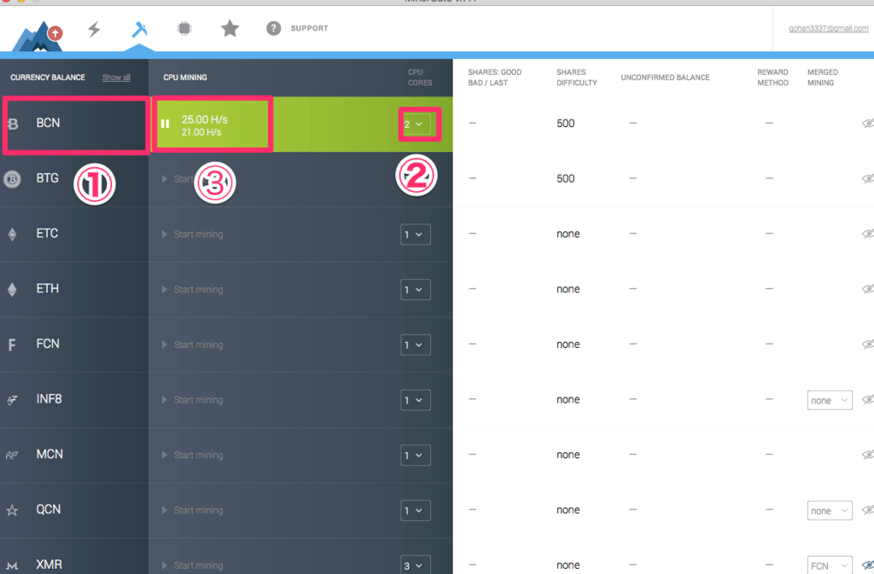Click the BTG coin icon
This screenshot has height=574, width=874.
pyautogui.click(x=12, y=179)
